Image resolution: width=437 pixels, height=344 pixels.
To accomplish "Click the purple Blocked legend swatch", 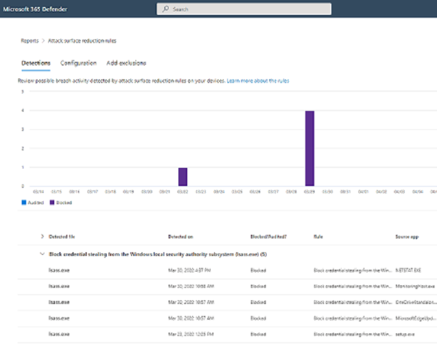I will [52, 202].
